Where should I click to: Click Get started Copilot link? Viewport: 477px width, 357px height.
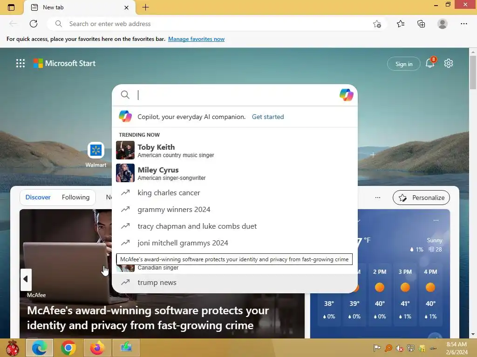tap(268, 117)
